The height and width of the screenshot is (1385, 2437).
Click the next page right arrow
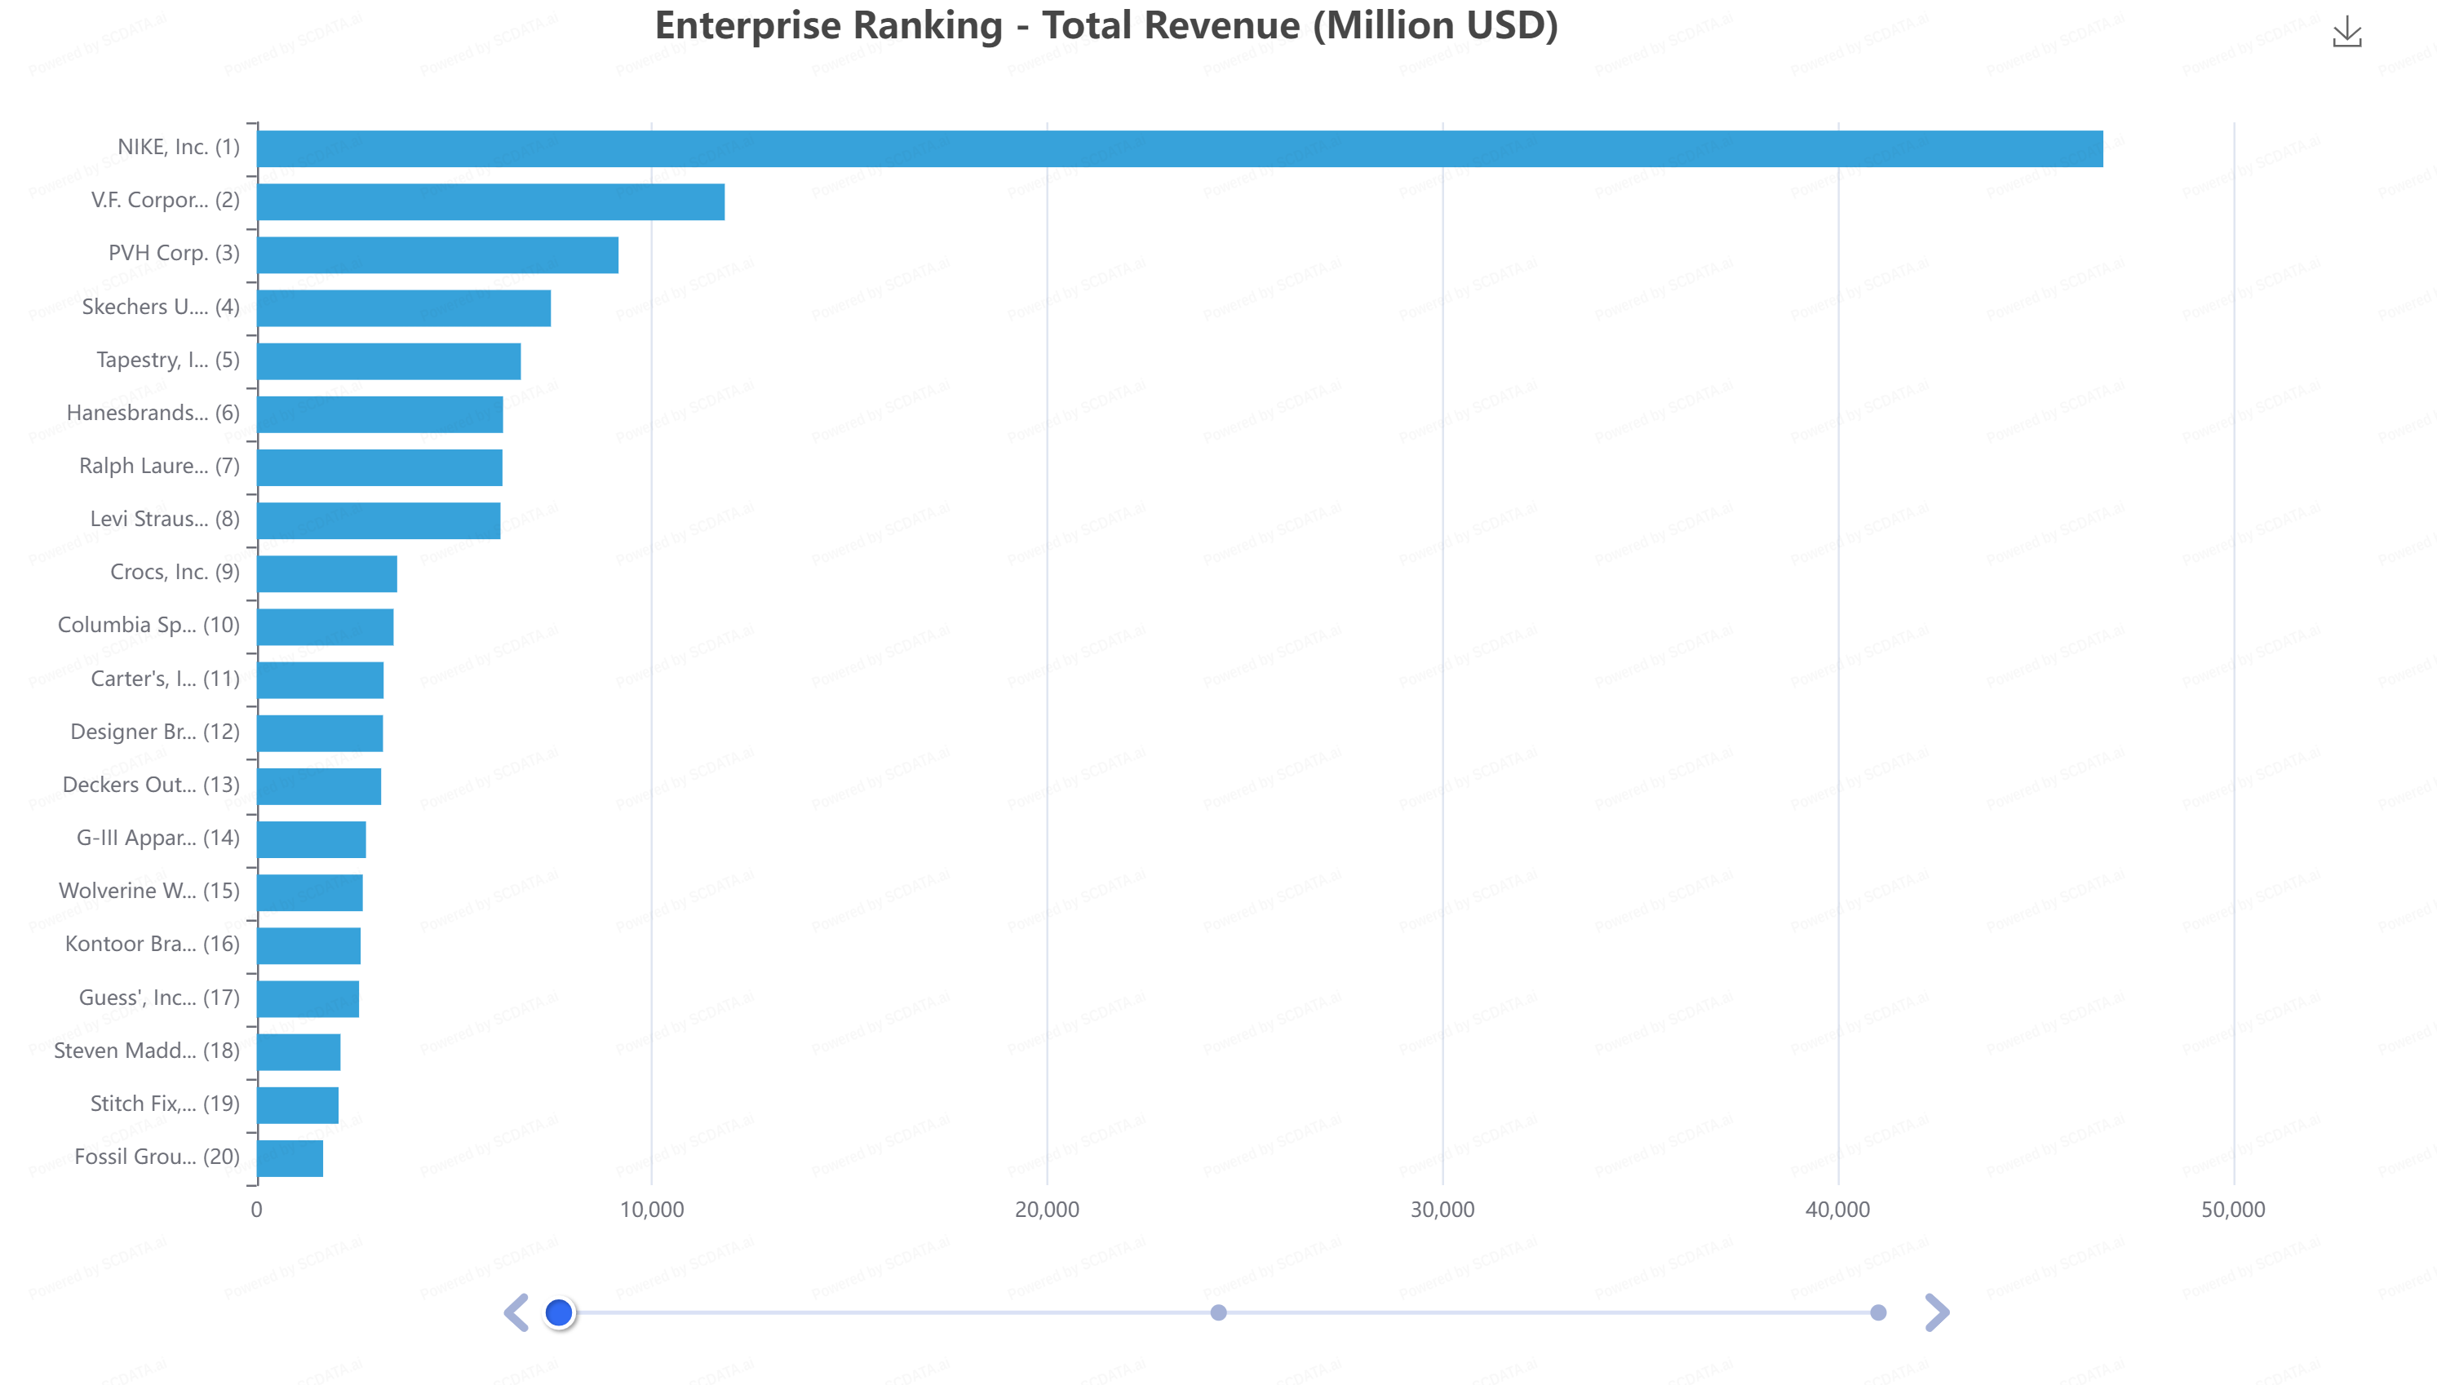tap(1936, 1312)
